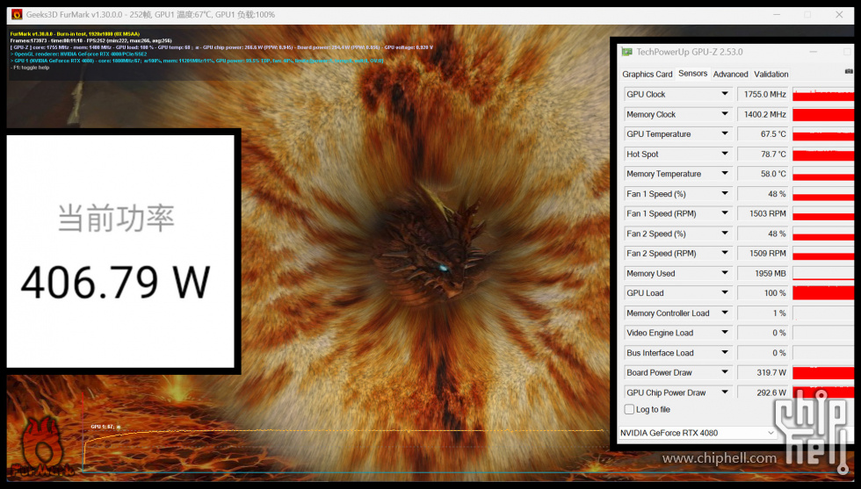Open the Hot Spot sensor dropdown
The image size is (861, 489).
pyautogui.click(x=725, y=154)
